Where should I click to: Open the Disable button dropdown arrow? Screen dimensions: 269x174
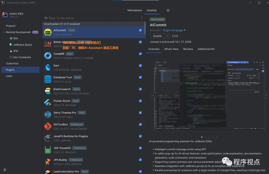click(167, 36)
